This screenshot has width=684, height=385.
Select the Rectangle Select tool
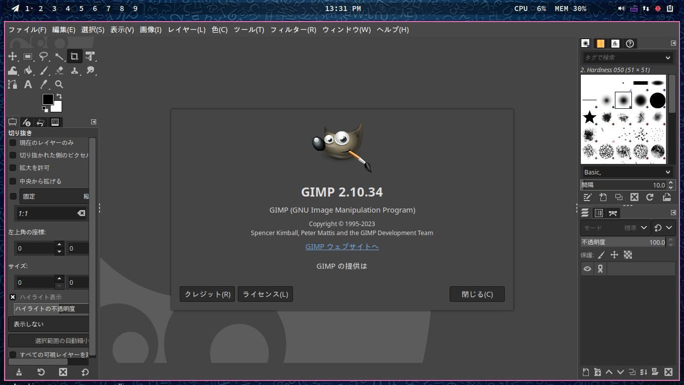28,57
